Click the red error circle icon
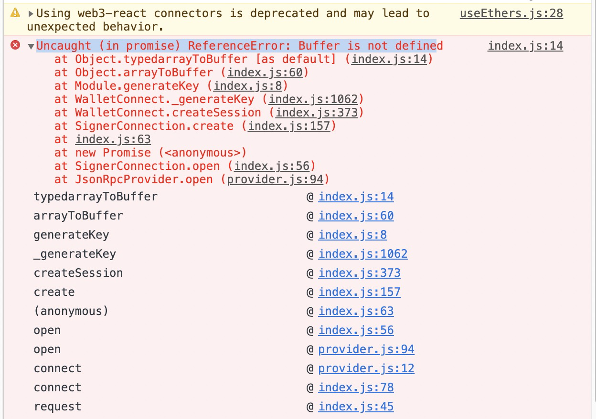This screenshot has height=419, width=596. click(x=16, y=45)
